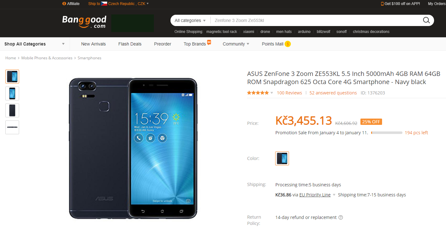Open Top Brands menu item
The image size is (446, 229).
195,44
